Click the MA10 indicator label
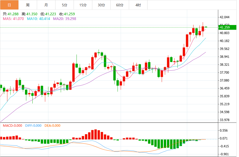The image size is (239, 157). pyautogui.click(x=39, y=19)
